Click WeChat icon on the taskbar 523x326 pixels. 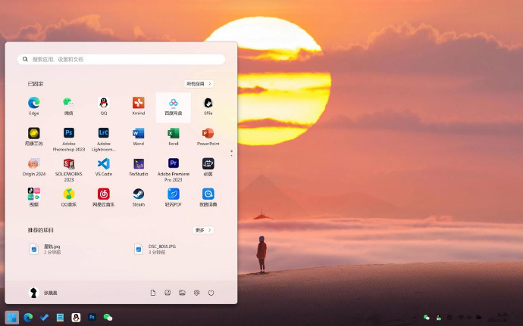(x=108, y=318)
